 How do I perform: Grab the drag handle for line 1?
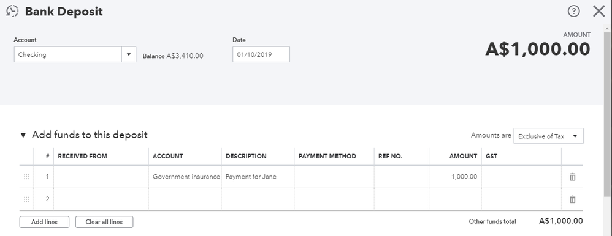[26, 177]
